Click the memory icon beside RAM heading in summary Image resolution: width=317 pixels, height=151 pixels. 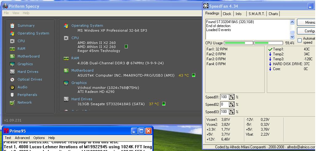click(66, 58)
